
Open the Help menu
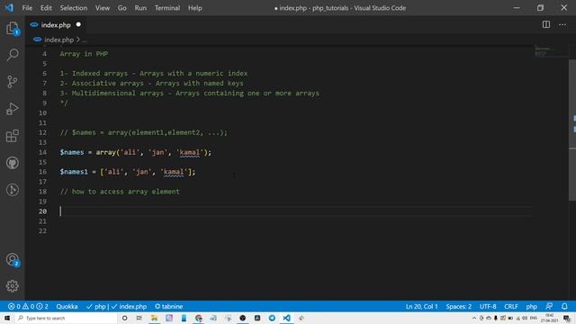click(194, 8)
